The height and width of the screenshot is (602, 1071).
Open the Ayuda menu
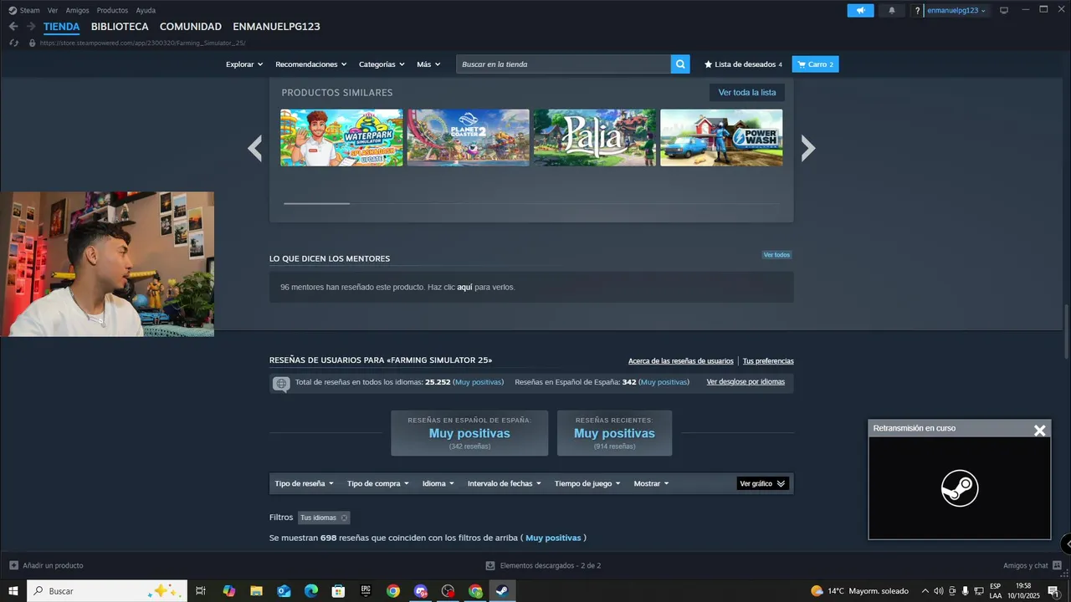click(x=146, y=10)
